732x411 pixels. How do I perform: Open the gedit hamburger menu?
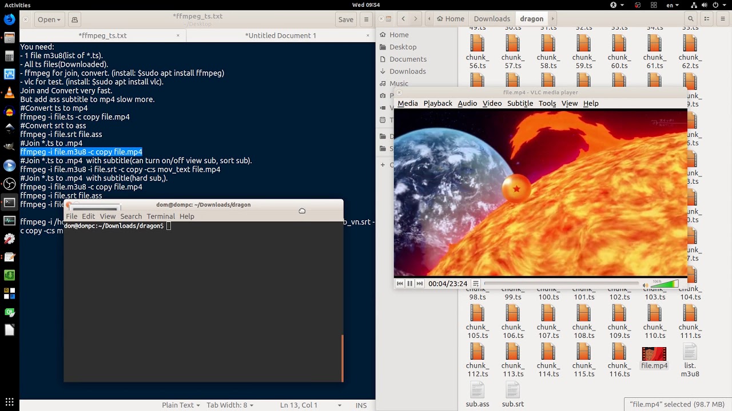coord(367,19)
